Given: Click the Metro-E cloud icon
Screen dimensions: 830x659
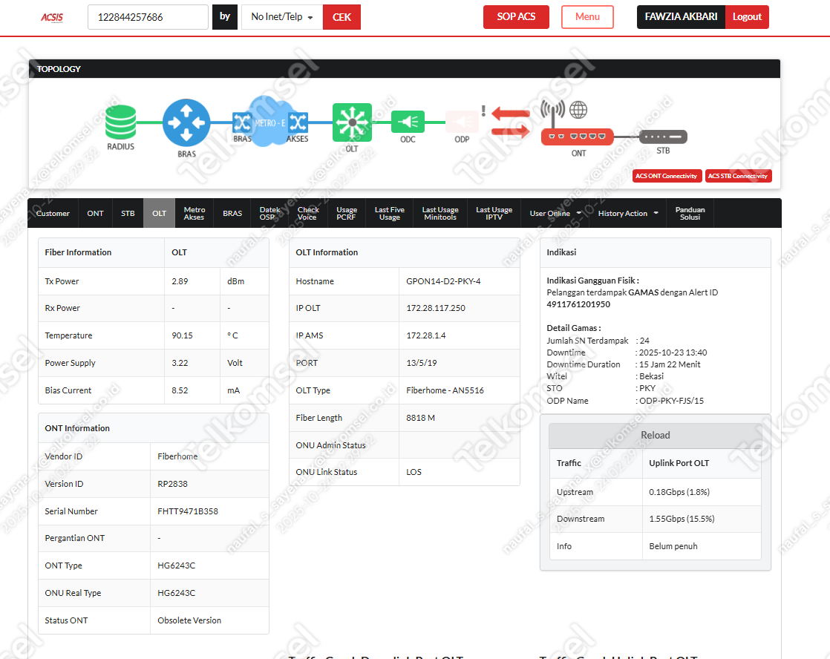Looking at the screenshot, I should click(x=269, y=122).
